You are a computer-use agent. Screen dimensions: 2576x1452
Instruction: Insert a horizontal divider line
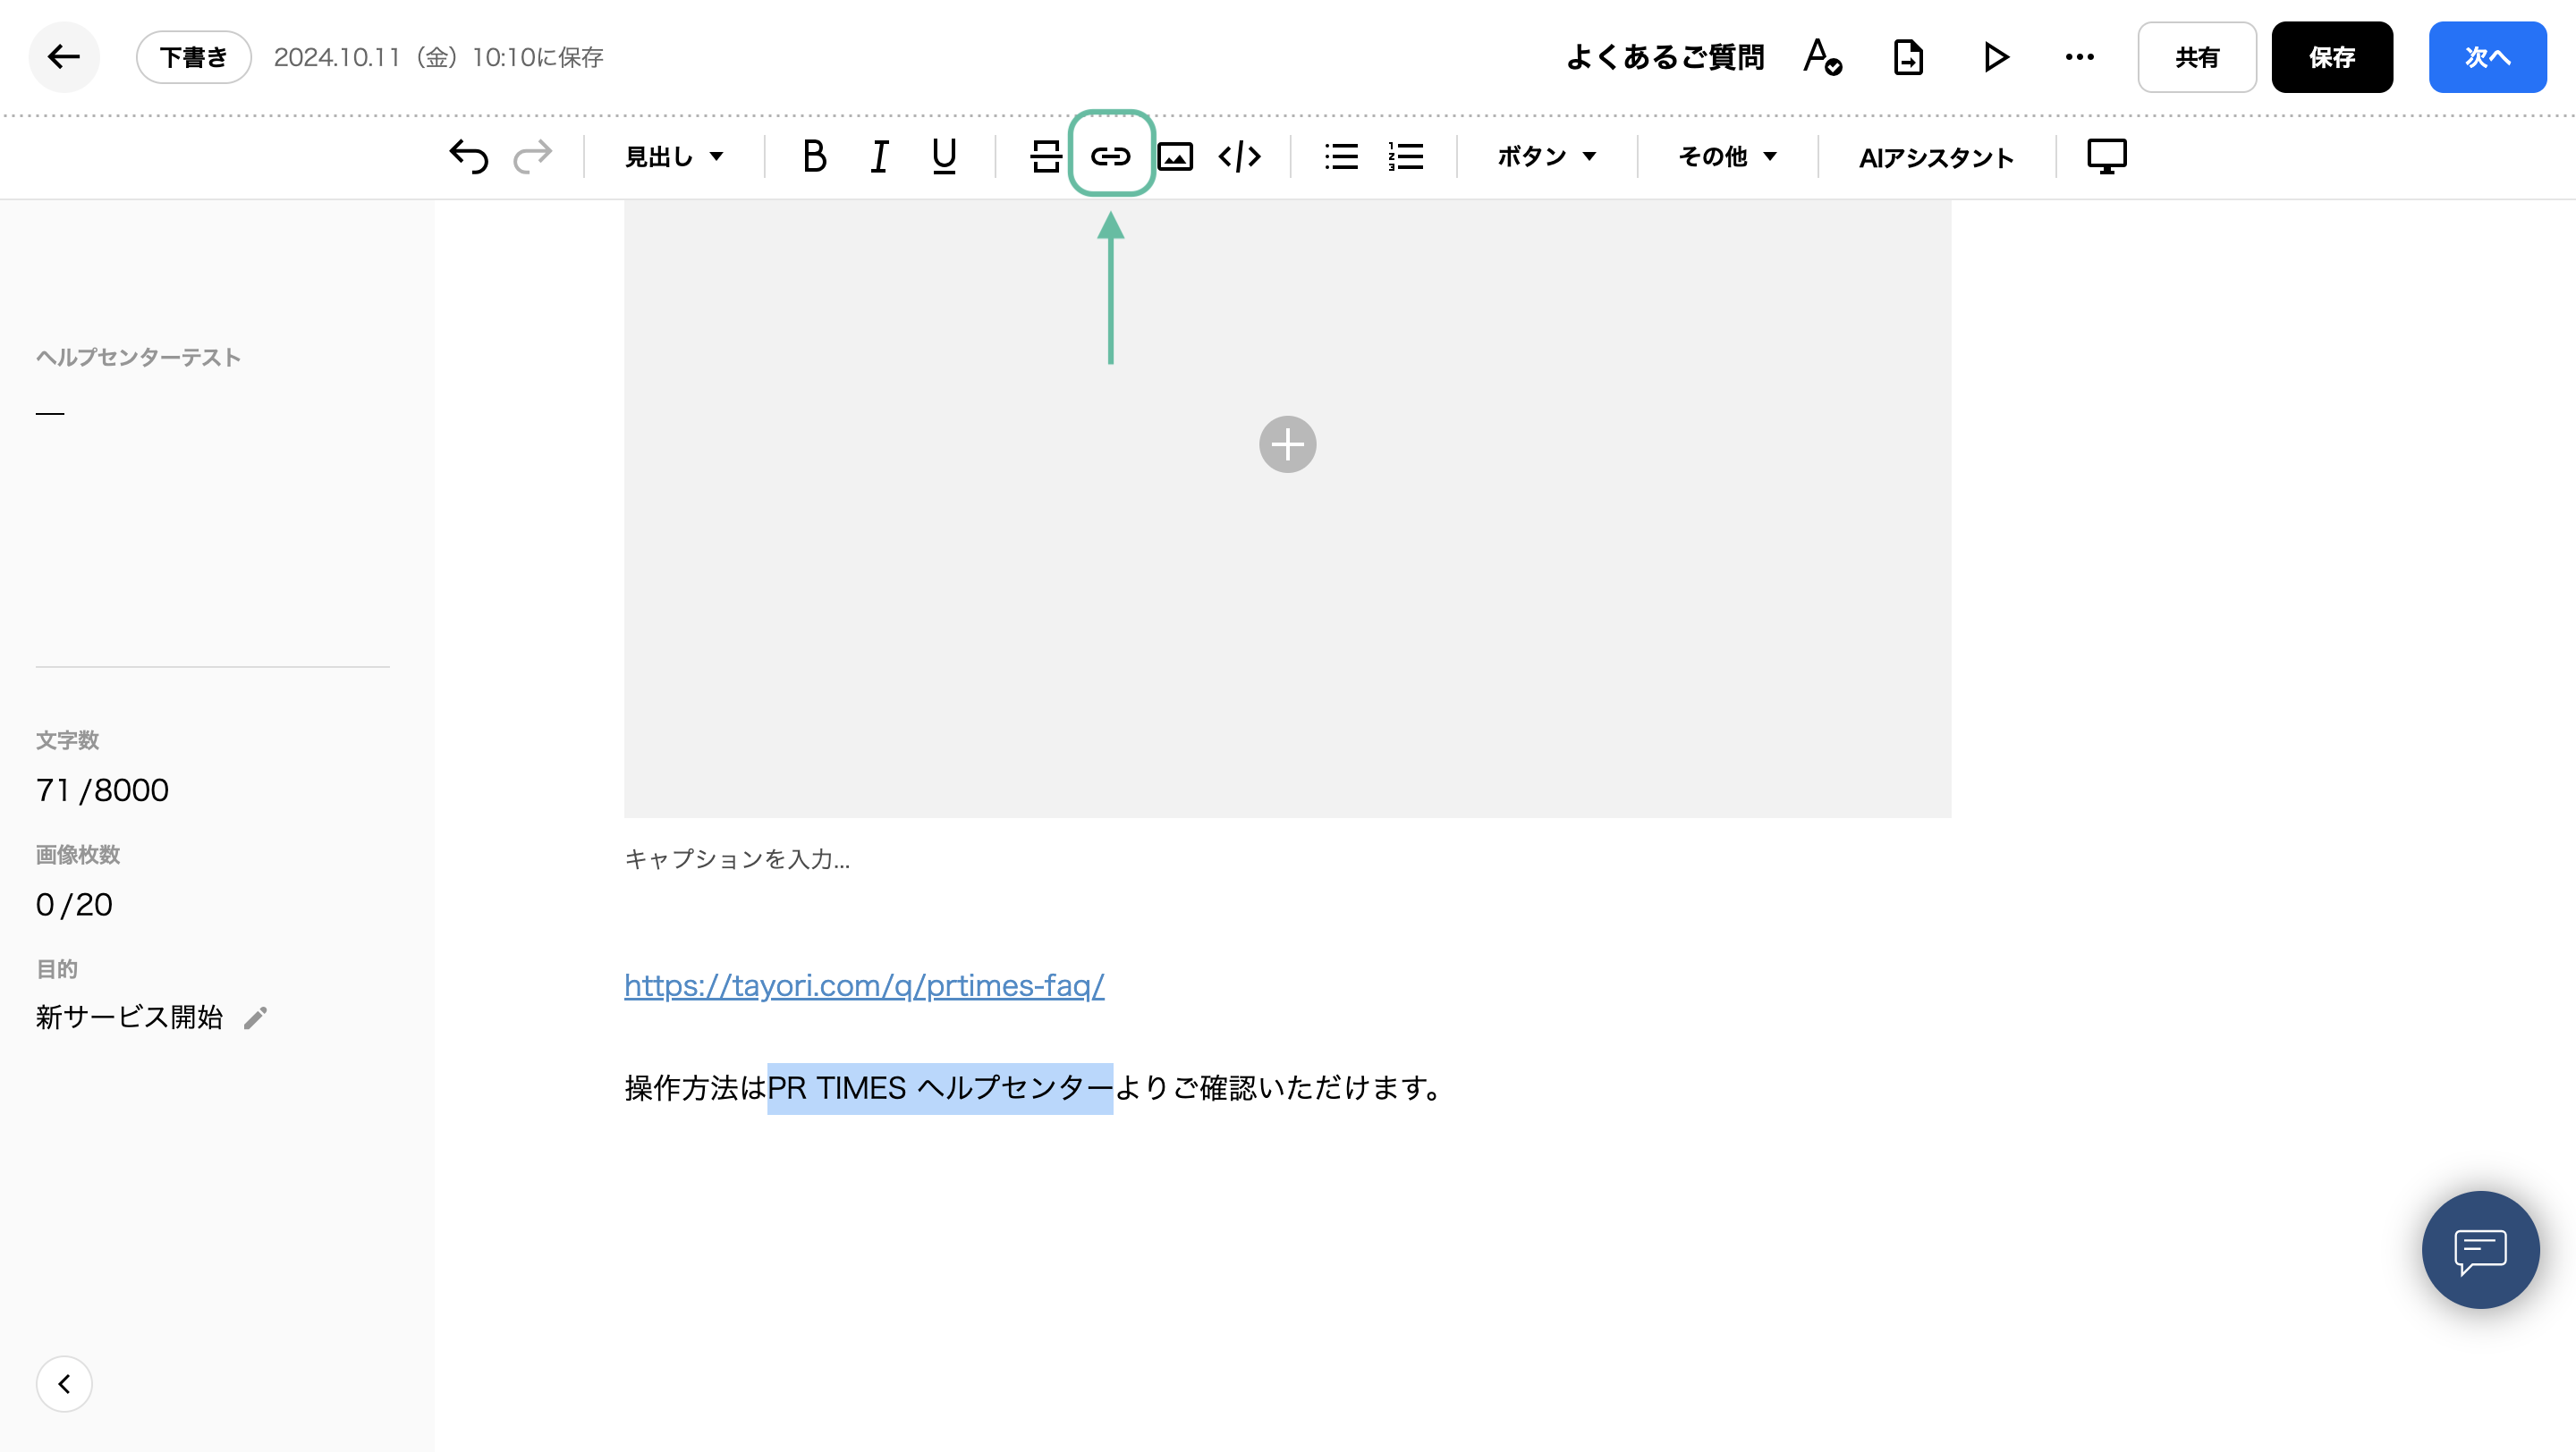click(1045, 156)
